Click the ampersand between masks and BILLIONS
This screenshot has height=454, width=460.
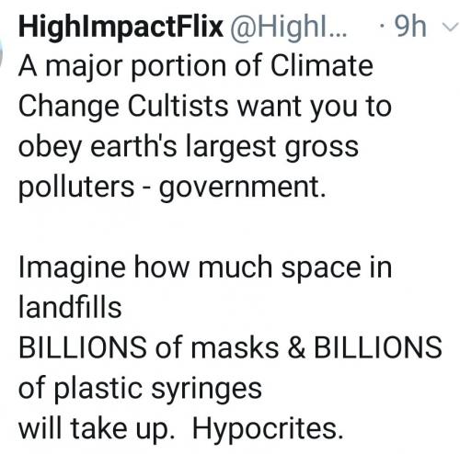click(x=296, y=347)
